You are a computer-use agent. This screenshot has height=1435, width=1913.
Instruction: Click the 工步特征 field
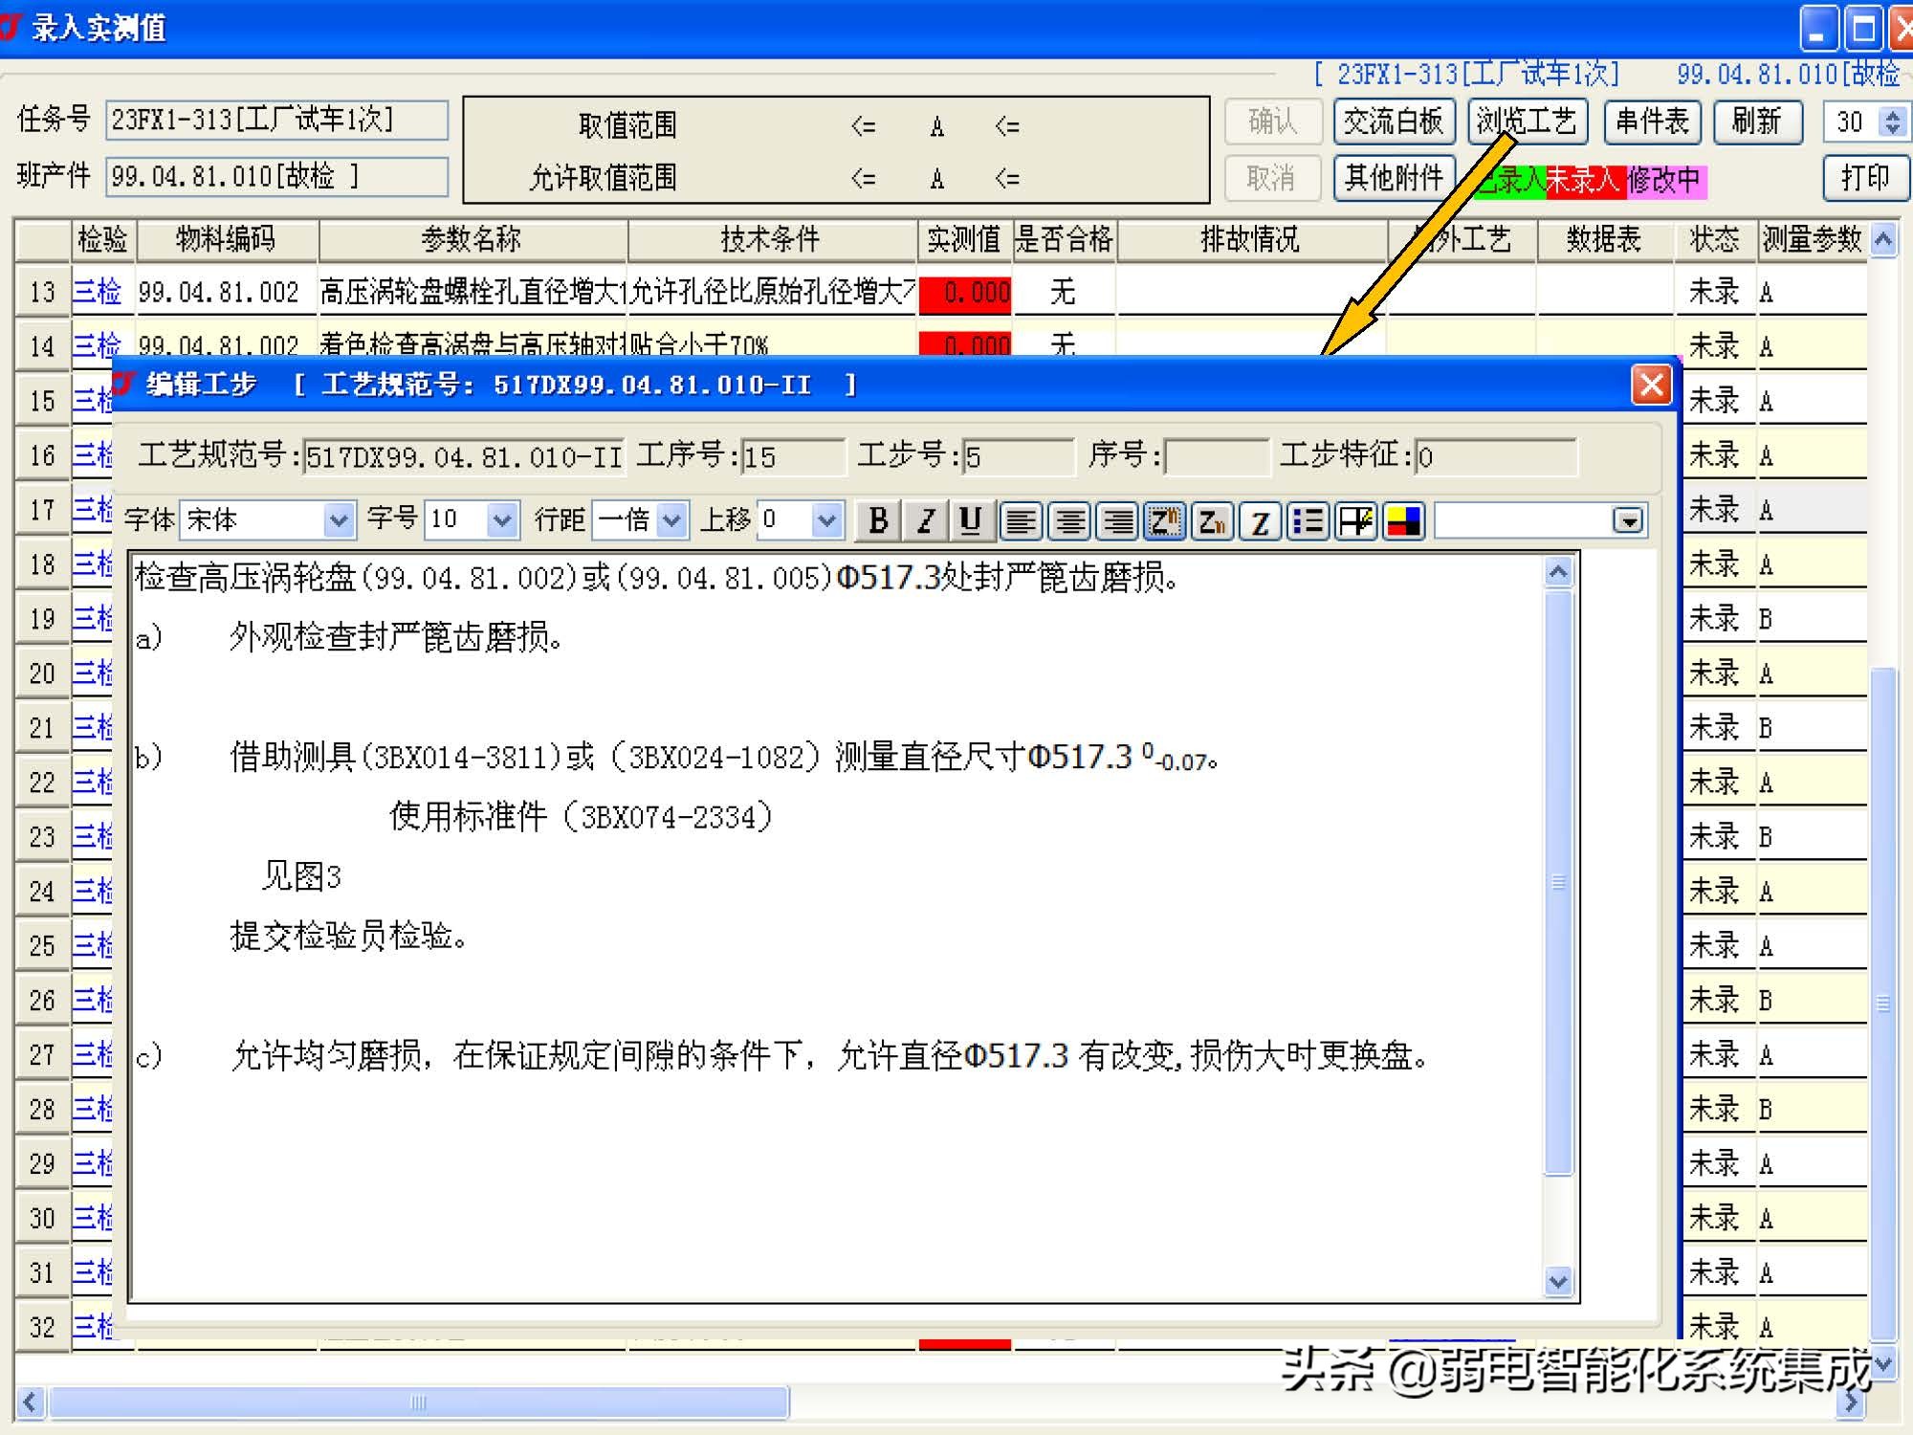1496,457
